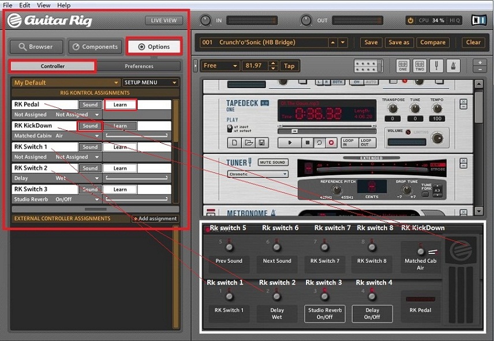Click the LOOP IN button
494x341 pixels.
pyautogui.click(x=349, y=143)
